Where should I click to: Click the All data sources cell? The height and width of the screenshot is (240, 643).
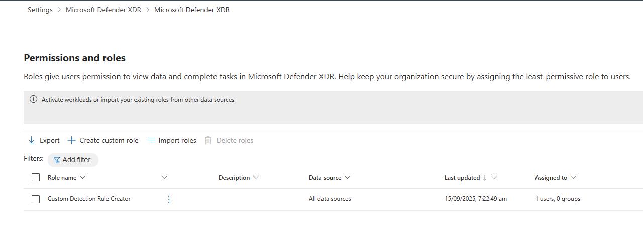330,199
